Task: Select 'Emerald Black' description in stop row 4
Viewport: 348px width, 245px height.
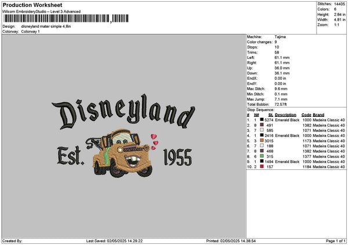Action: coord(287,136)
